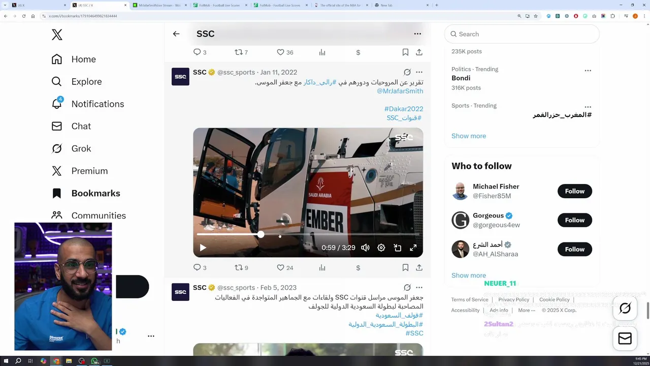Image resolution: width=650 pixels, height=366 pixels.
Task: Play the Dakar video
Action: tap(203, 248)
